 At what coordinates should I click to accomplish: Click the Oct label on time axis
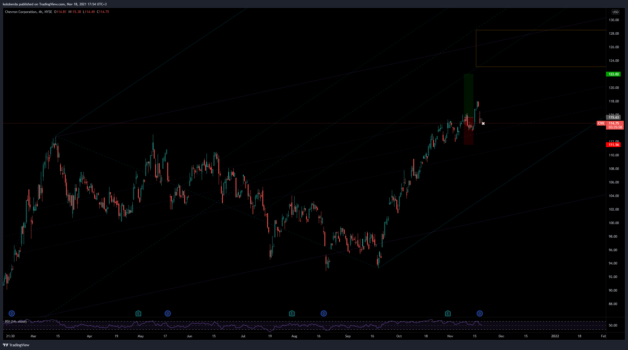click(x=399, y=336)
